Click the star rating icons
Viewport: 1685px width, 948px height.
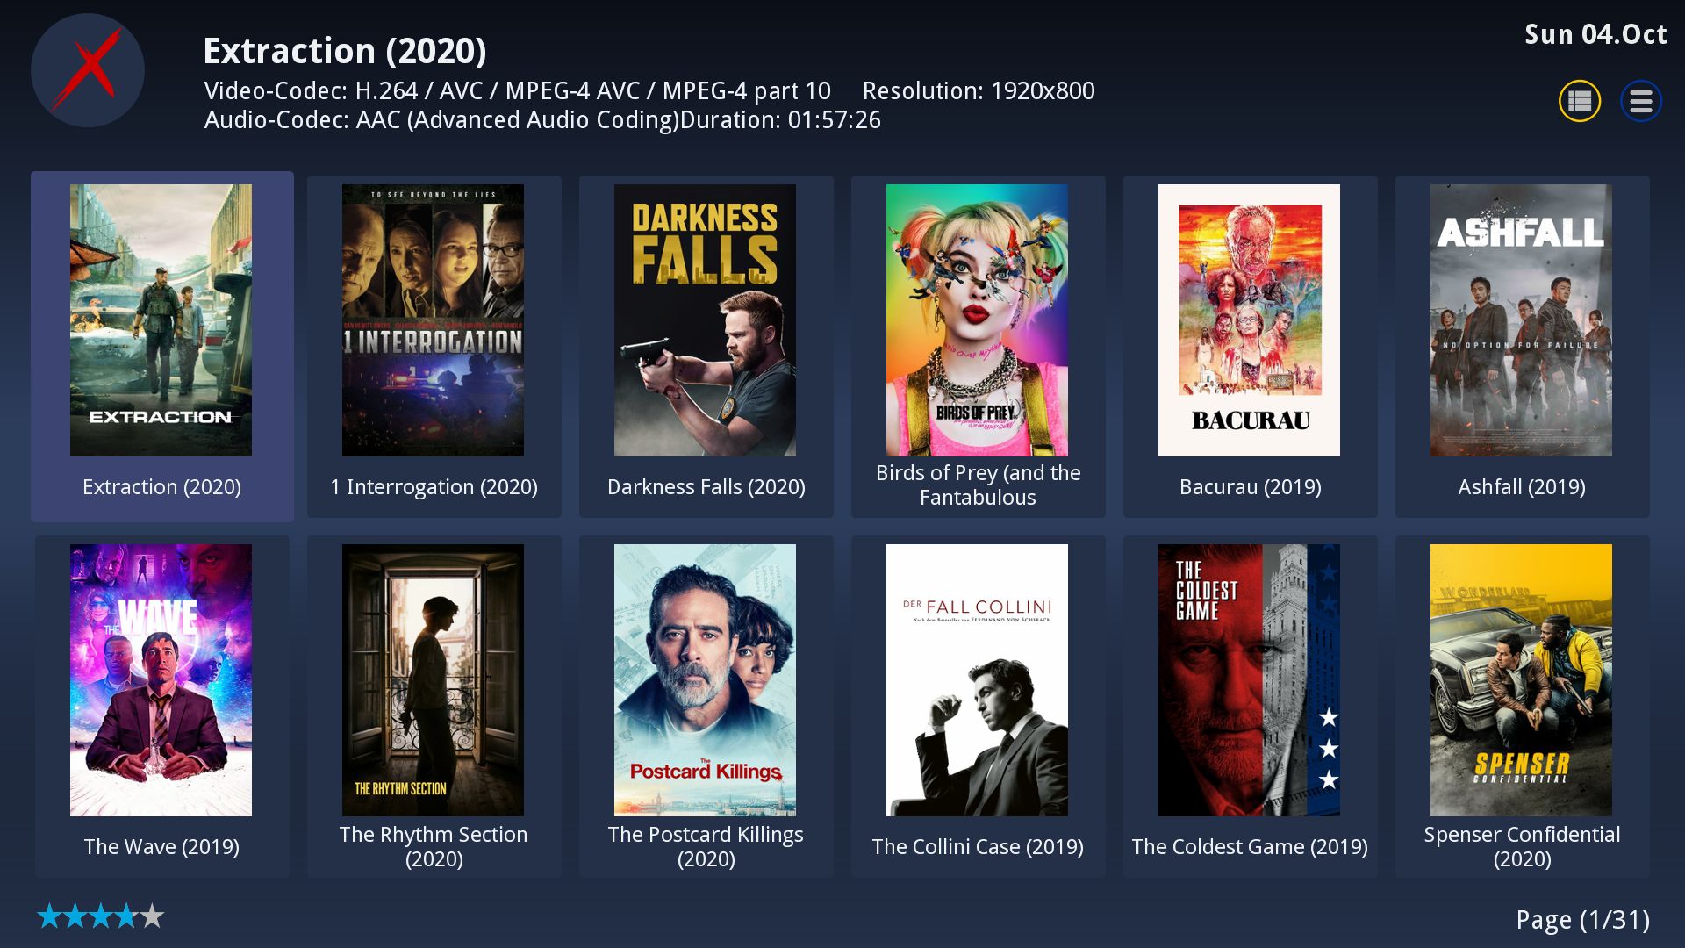click(100, 916)
